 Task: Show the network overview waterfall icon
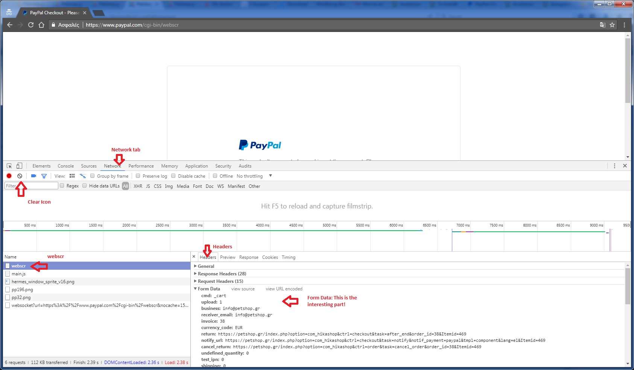83,176
